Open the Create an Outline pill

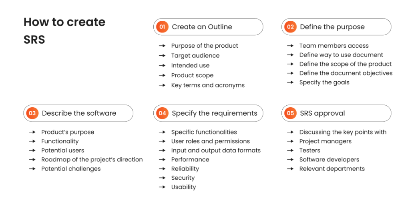tap(208, 27)
